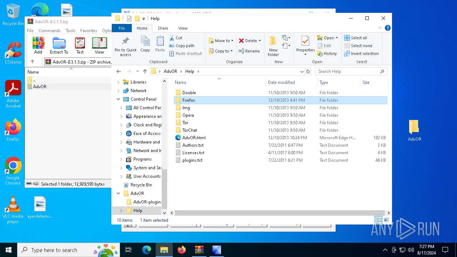The image size is (457, 257).
Task: Click the Cut scissors icon
Action: 172,38
